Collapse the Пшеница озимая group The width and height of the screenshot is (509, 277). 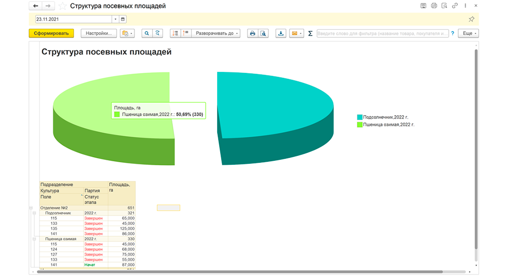[x=34, y=239]
